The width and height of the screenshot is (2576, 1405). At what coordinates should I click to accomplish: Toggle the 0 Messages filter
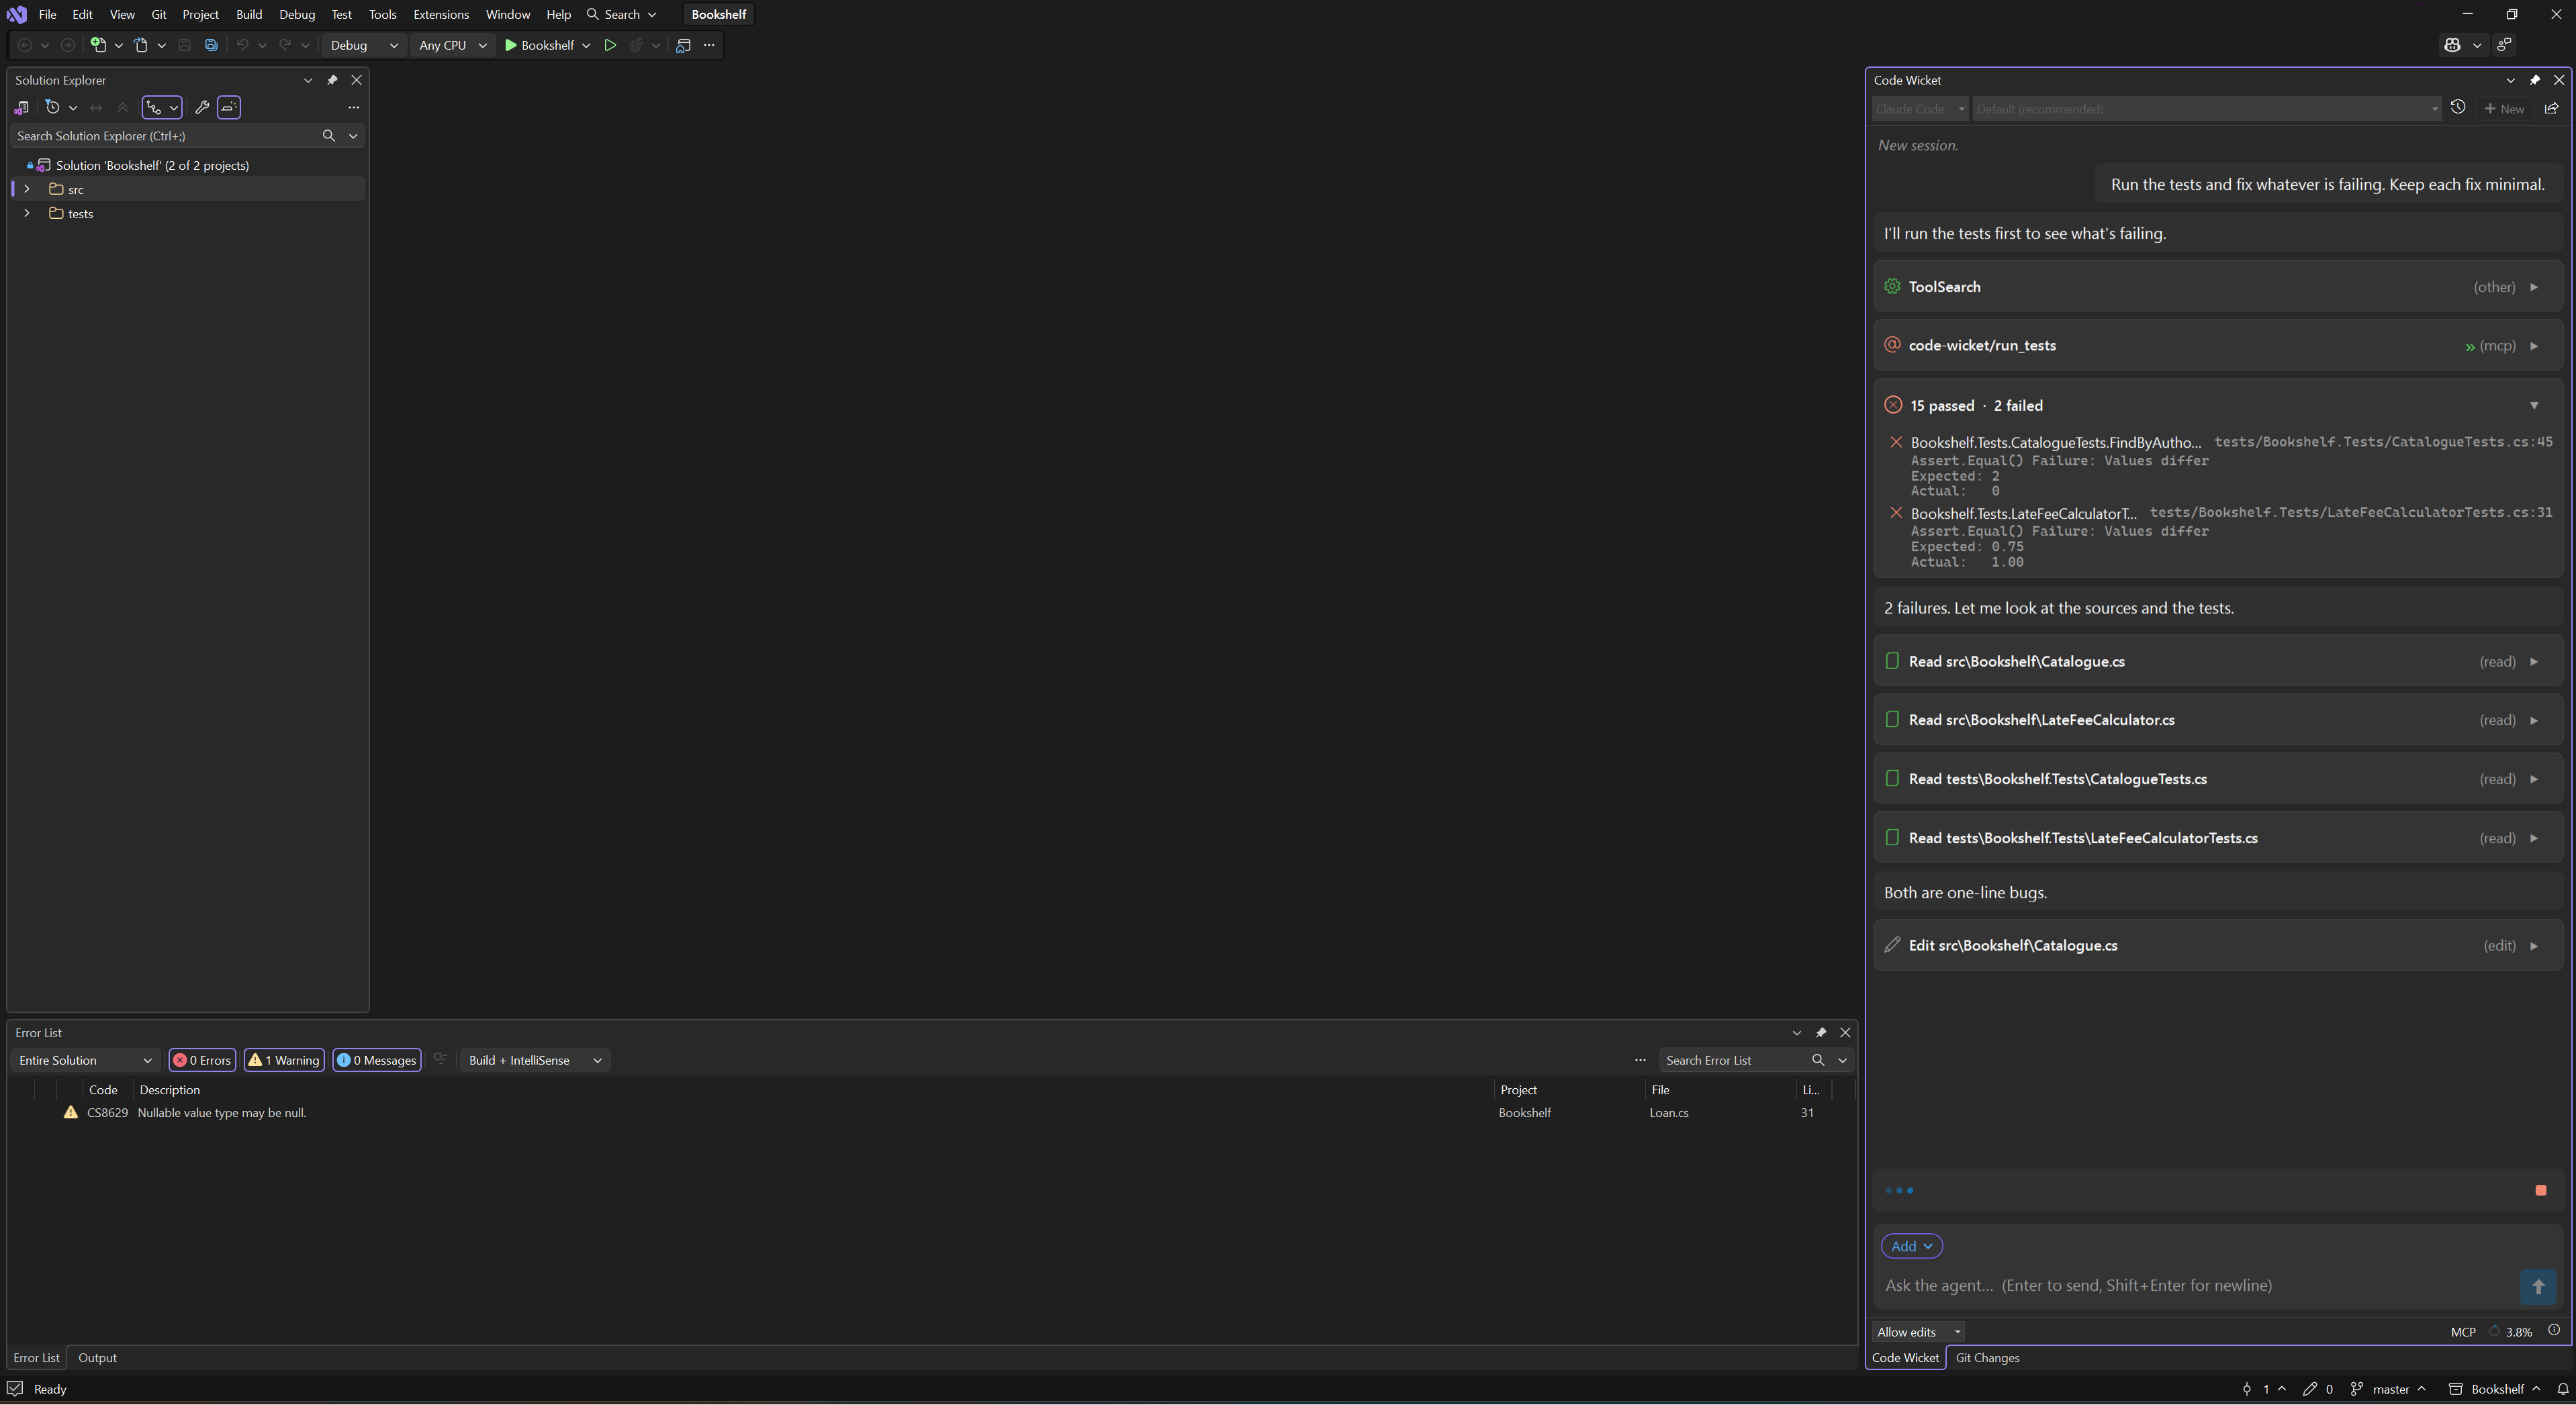click(376, 1060)
